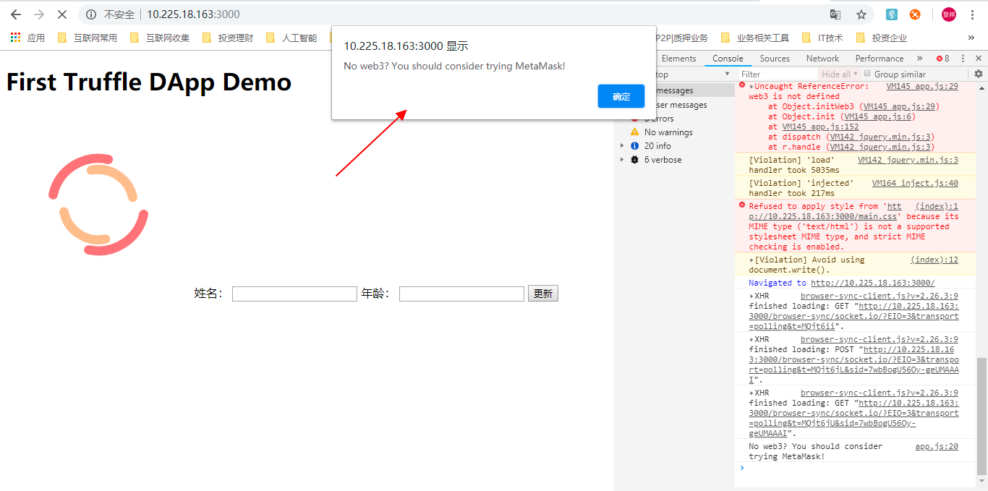Go back using the browser back arrow
Screen dimensions: 988x491
click(16, 14)
